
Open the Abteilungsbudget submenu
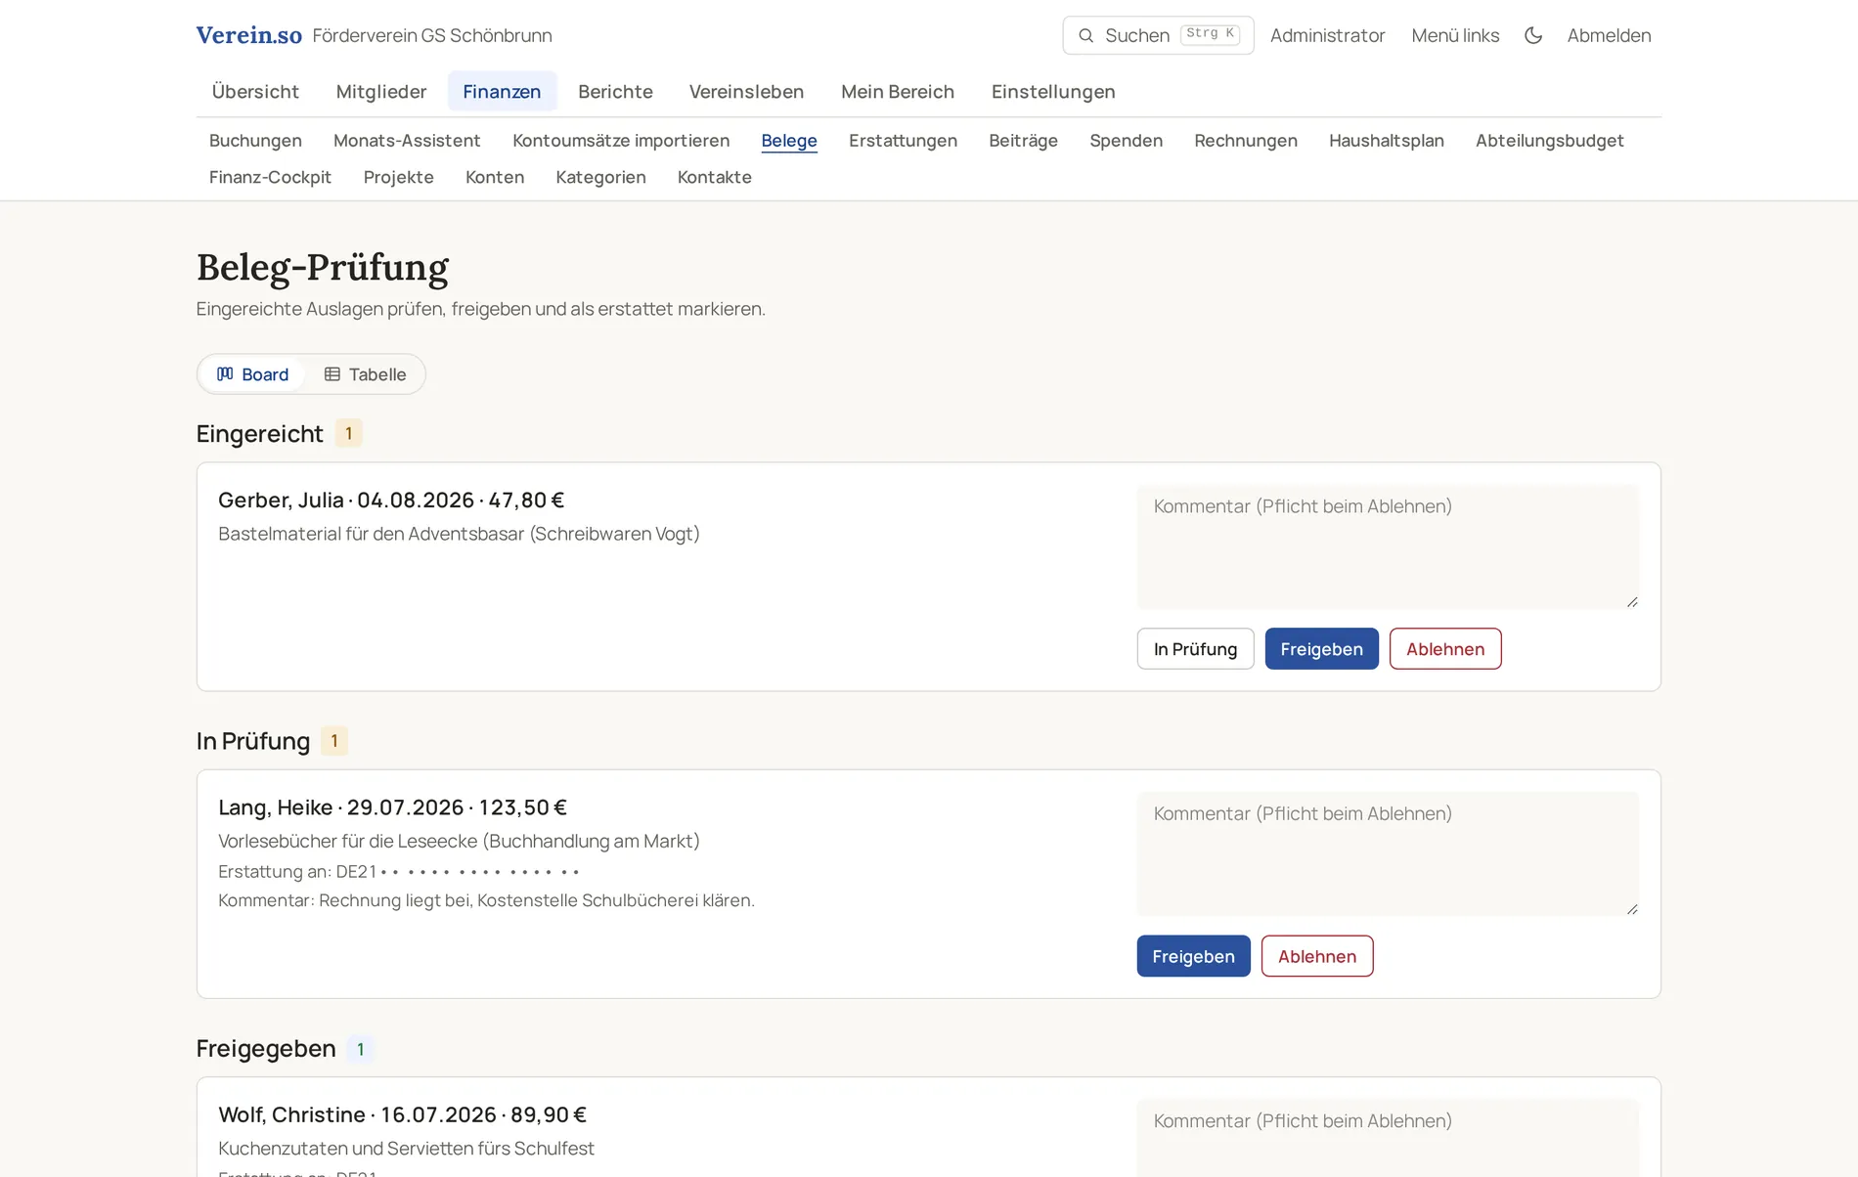pos(1549,141)
